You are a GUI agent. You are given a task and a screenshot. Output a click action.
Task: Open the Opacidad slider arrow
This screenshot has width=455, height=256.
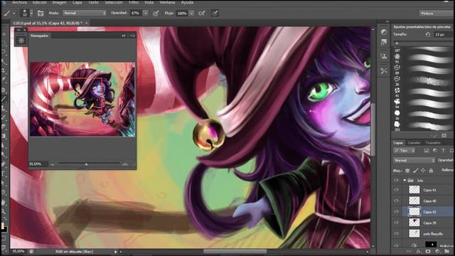pos(146,13)
